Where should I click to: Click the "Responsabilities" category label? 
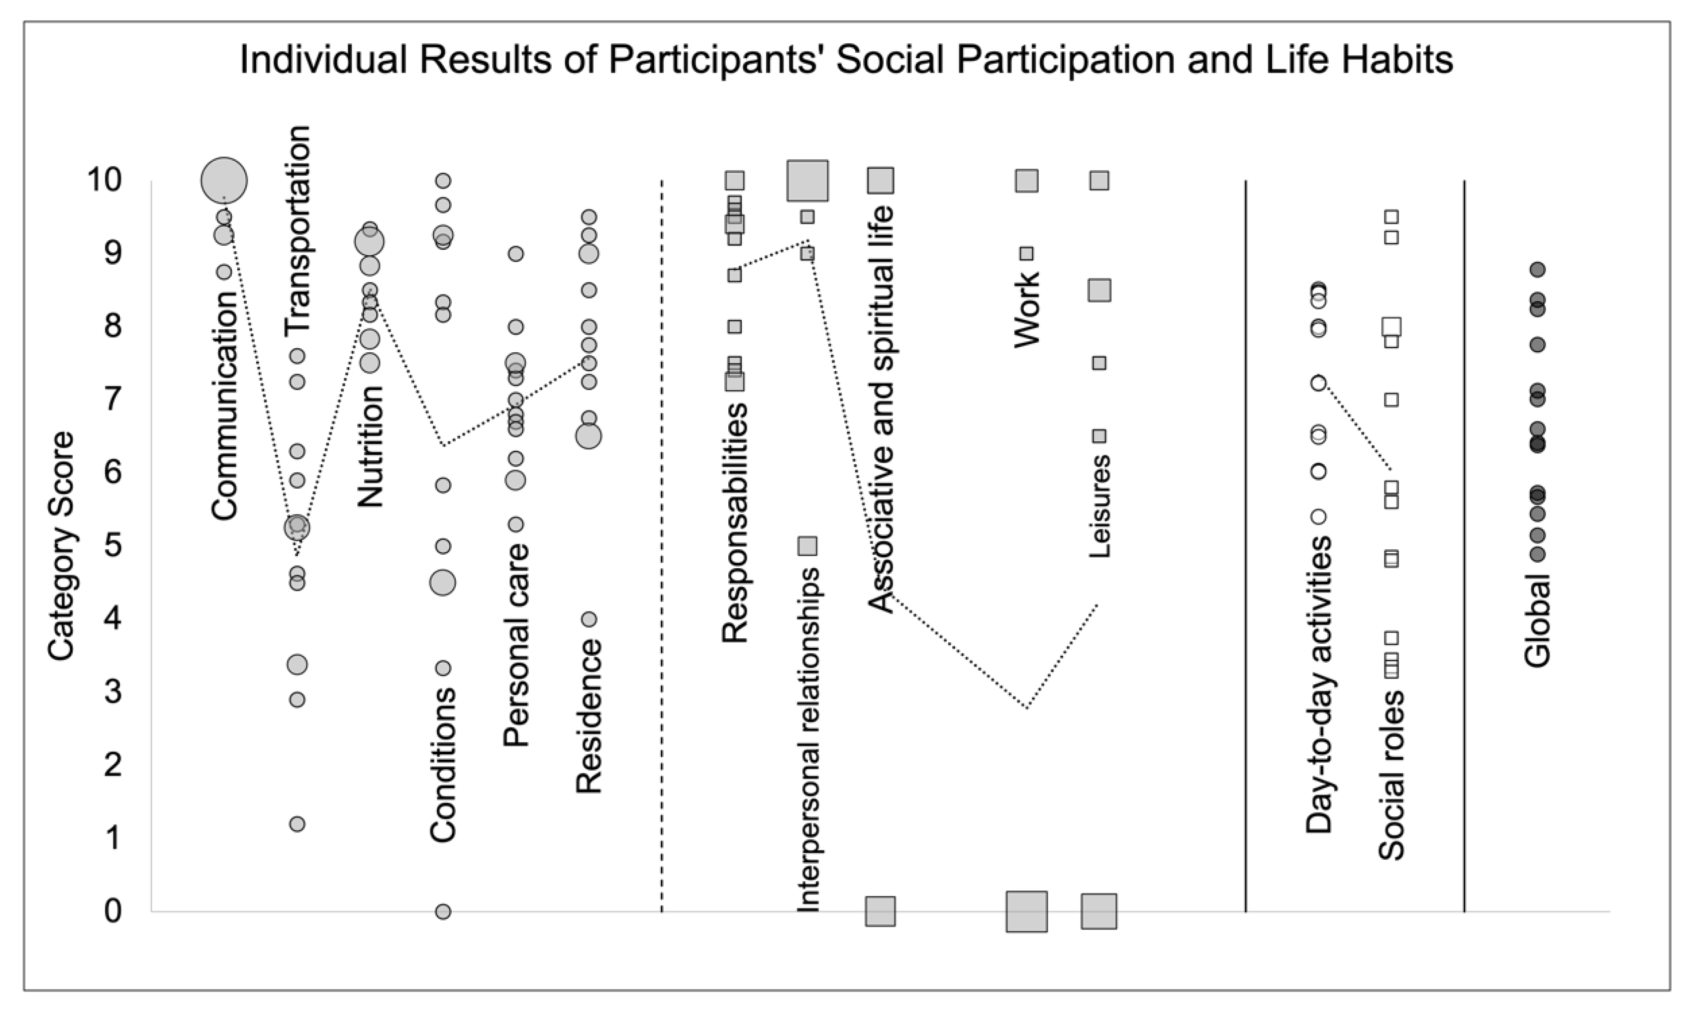coord(735,523)
